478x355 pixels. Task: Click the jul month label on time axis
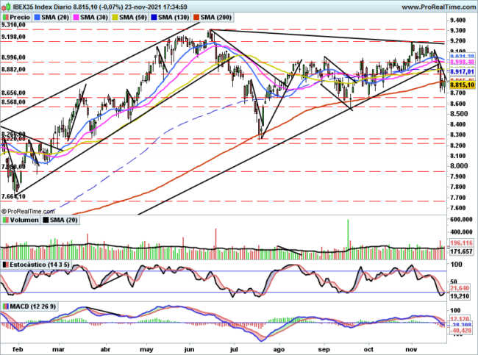point(234,349)
